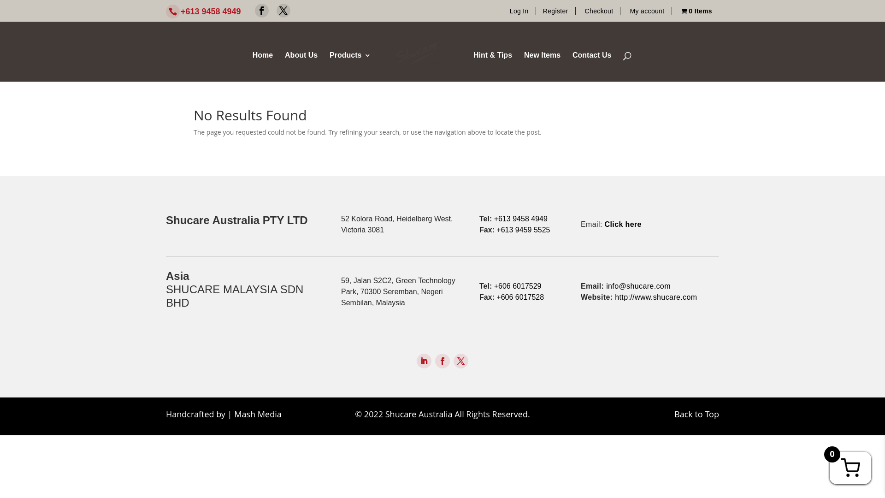Click the red phone icon in top bar
This screenshot has height=498, width=885.
(x=173, y=12)
